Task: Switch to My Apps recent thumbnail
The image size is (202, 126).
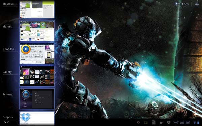Action: click(37, 9)
